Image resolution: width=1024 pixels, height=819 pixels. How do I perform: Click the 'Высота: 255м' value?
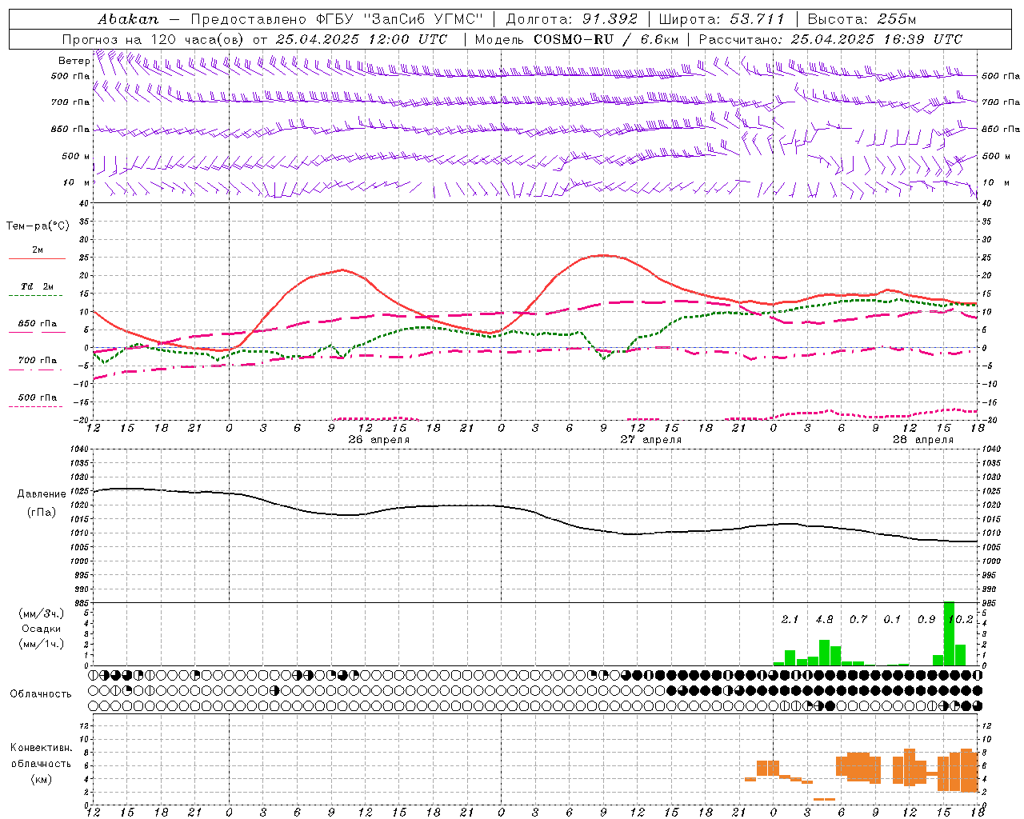point(862,19)
